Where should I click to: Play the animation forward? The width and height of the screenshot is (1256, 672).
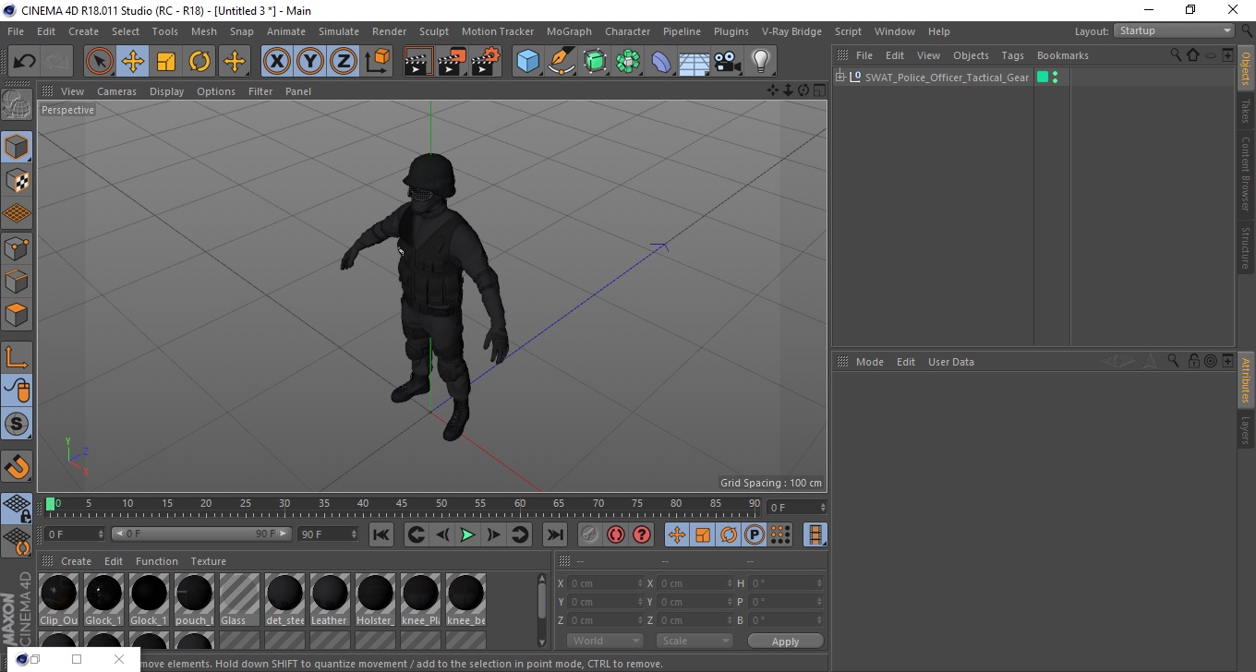coord(468,534)
